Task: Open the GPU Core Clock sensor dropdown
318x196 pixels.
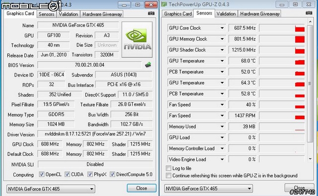Action: click(222, 28)
